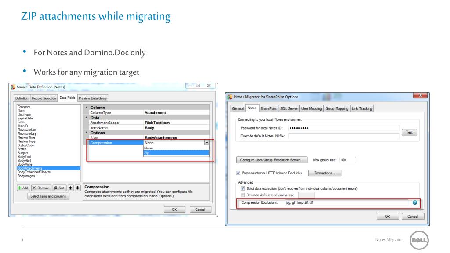
Task: Choose Zip in compression list
Action: click(x=176, y=153)
